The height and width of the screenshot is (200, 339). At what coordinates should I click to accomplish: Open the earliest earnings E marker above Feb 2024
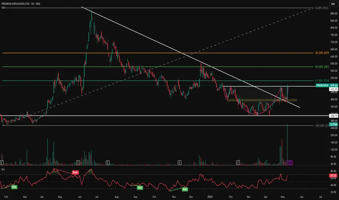click(x=2, y=163)
